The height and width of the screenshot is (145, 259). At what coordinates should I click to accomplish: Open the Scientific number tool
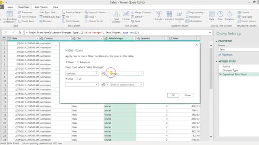click(179, 16)
